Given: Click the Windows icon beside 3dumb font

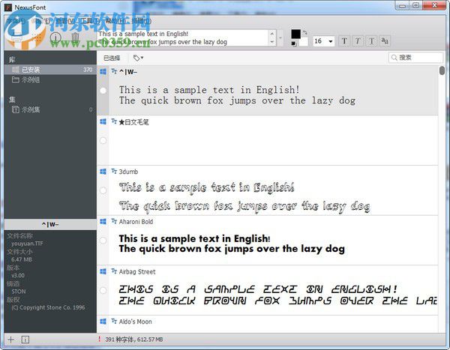Looking at the screenshot, I should tap(103, 172).
